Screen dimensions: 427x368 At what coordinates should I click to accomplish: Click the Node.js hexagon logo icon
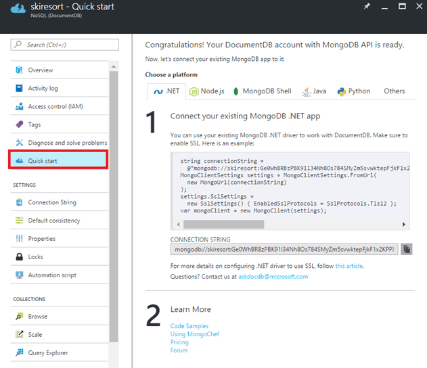(x=194, y=92)
